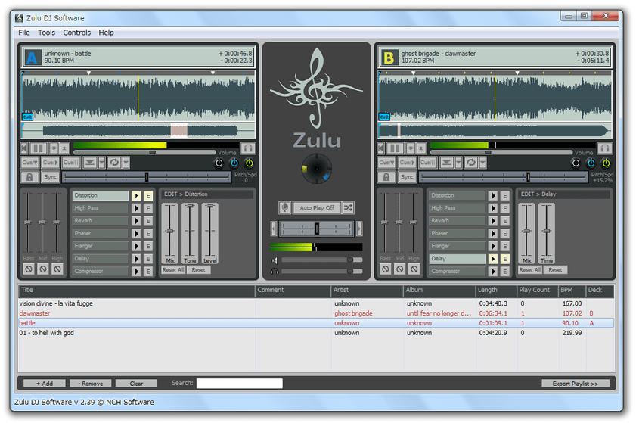Screen dimensions: 636x423
Task: Click the playlist Search field
Action: pos(239,383)
